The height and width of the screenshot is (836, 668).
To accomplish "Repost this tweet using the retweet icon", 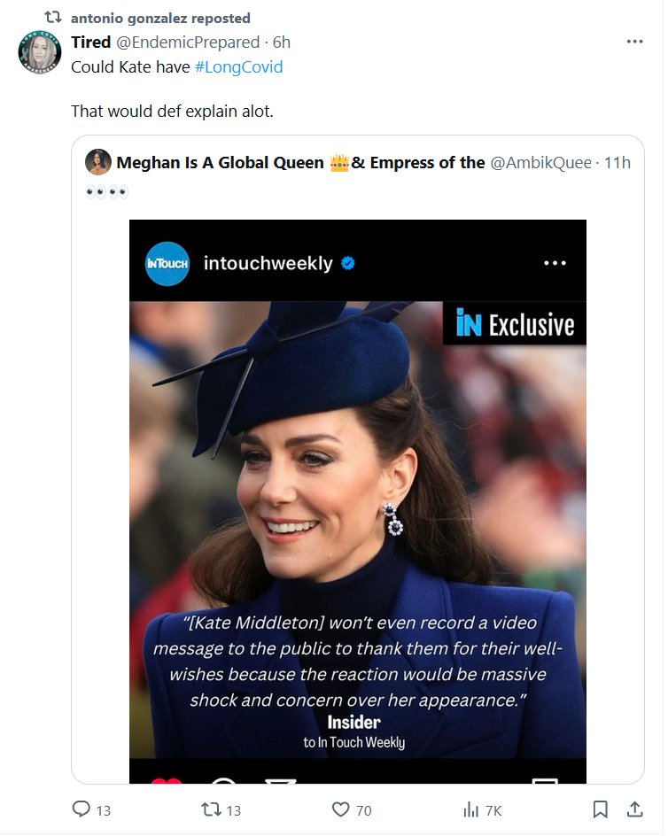I will 211,809.
